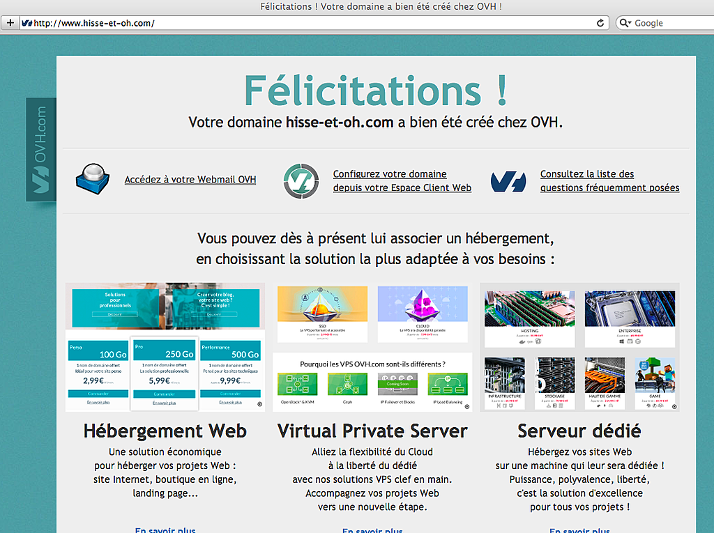Open the OVH.com side tab
The height and width of the screenshot is (533, 714).
coord(41,149)
